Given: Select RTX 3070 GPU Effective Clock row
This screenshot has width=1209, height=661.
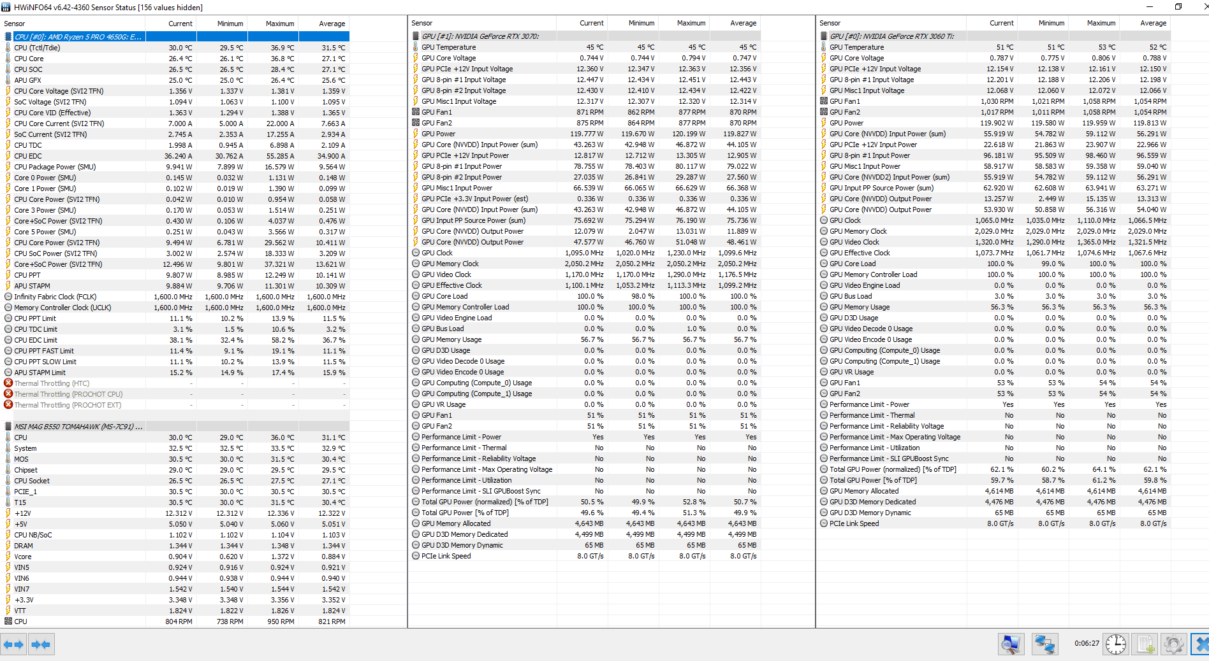Looking at the screenshot, I should (x=585, y=285).
